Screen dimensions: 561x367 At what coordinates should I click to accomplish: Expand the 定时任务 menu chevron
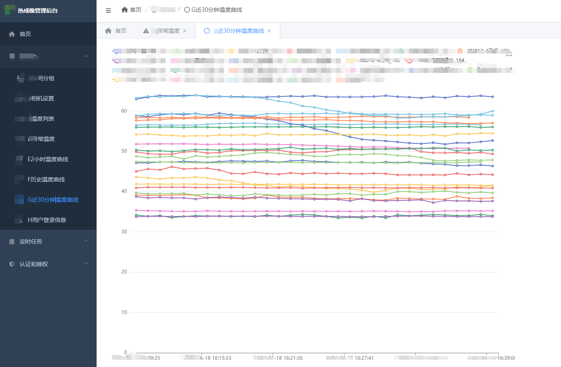point(86,241)
